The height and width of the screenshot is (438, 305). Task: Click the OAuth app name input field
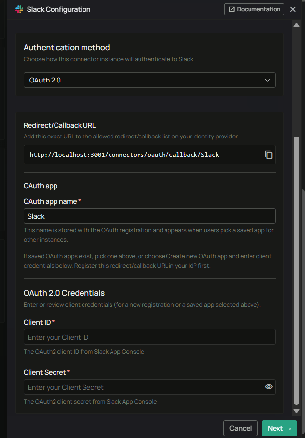[149, 216]
